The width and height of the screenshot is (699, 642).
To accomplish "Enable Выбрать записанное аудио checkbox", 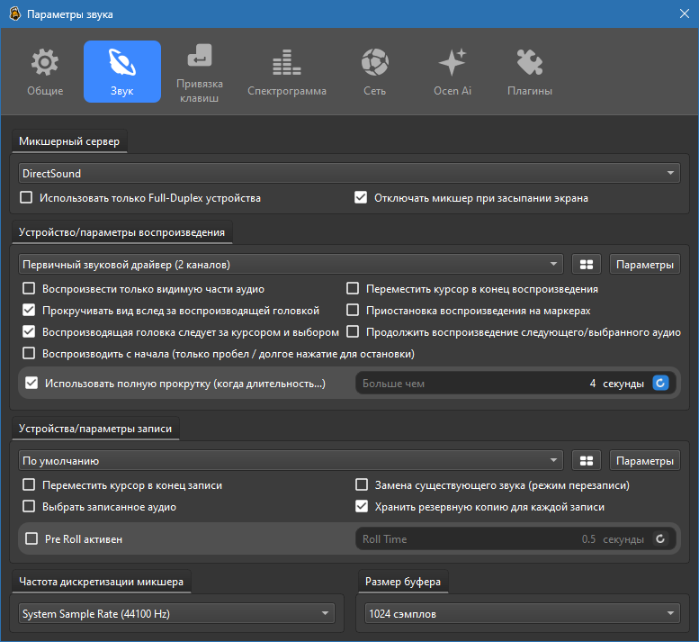I will pyautogui.click(x=29, y=506).
